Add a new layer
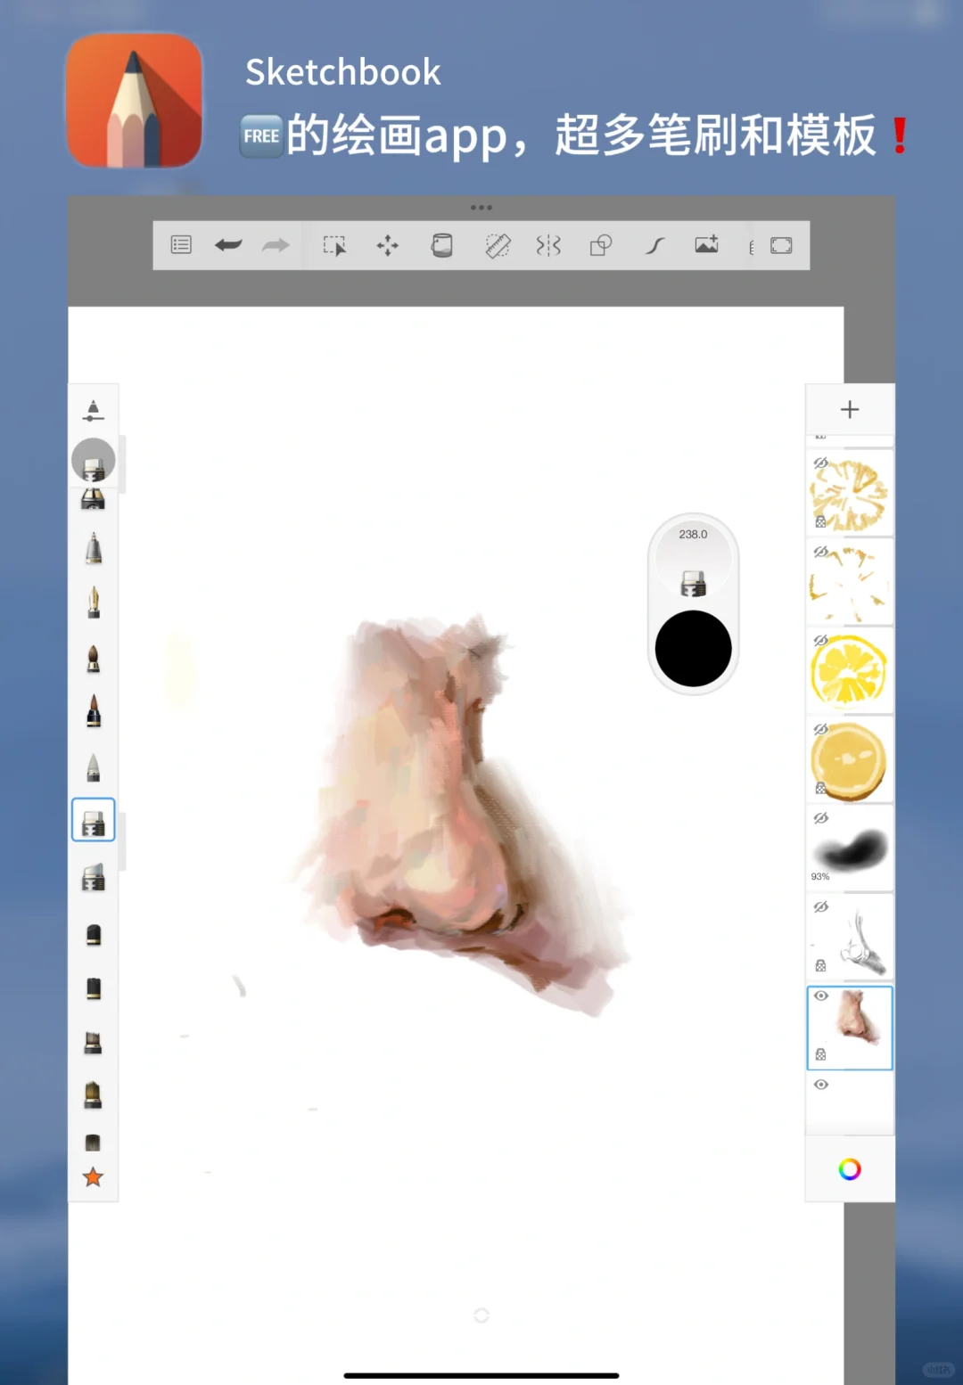This screenshot has height=1385, width=963. [x=850, y=409]
